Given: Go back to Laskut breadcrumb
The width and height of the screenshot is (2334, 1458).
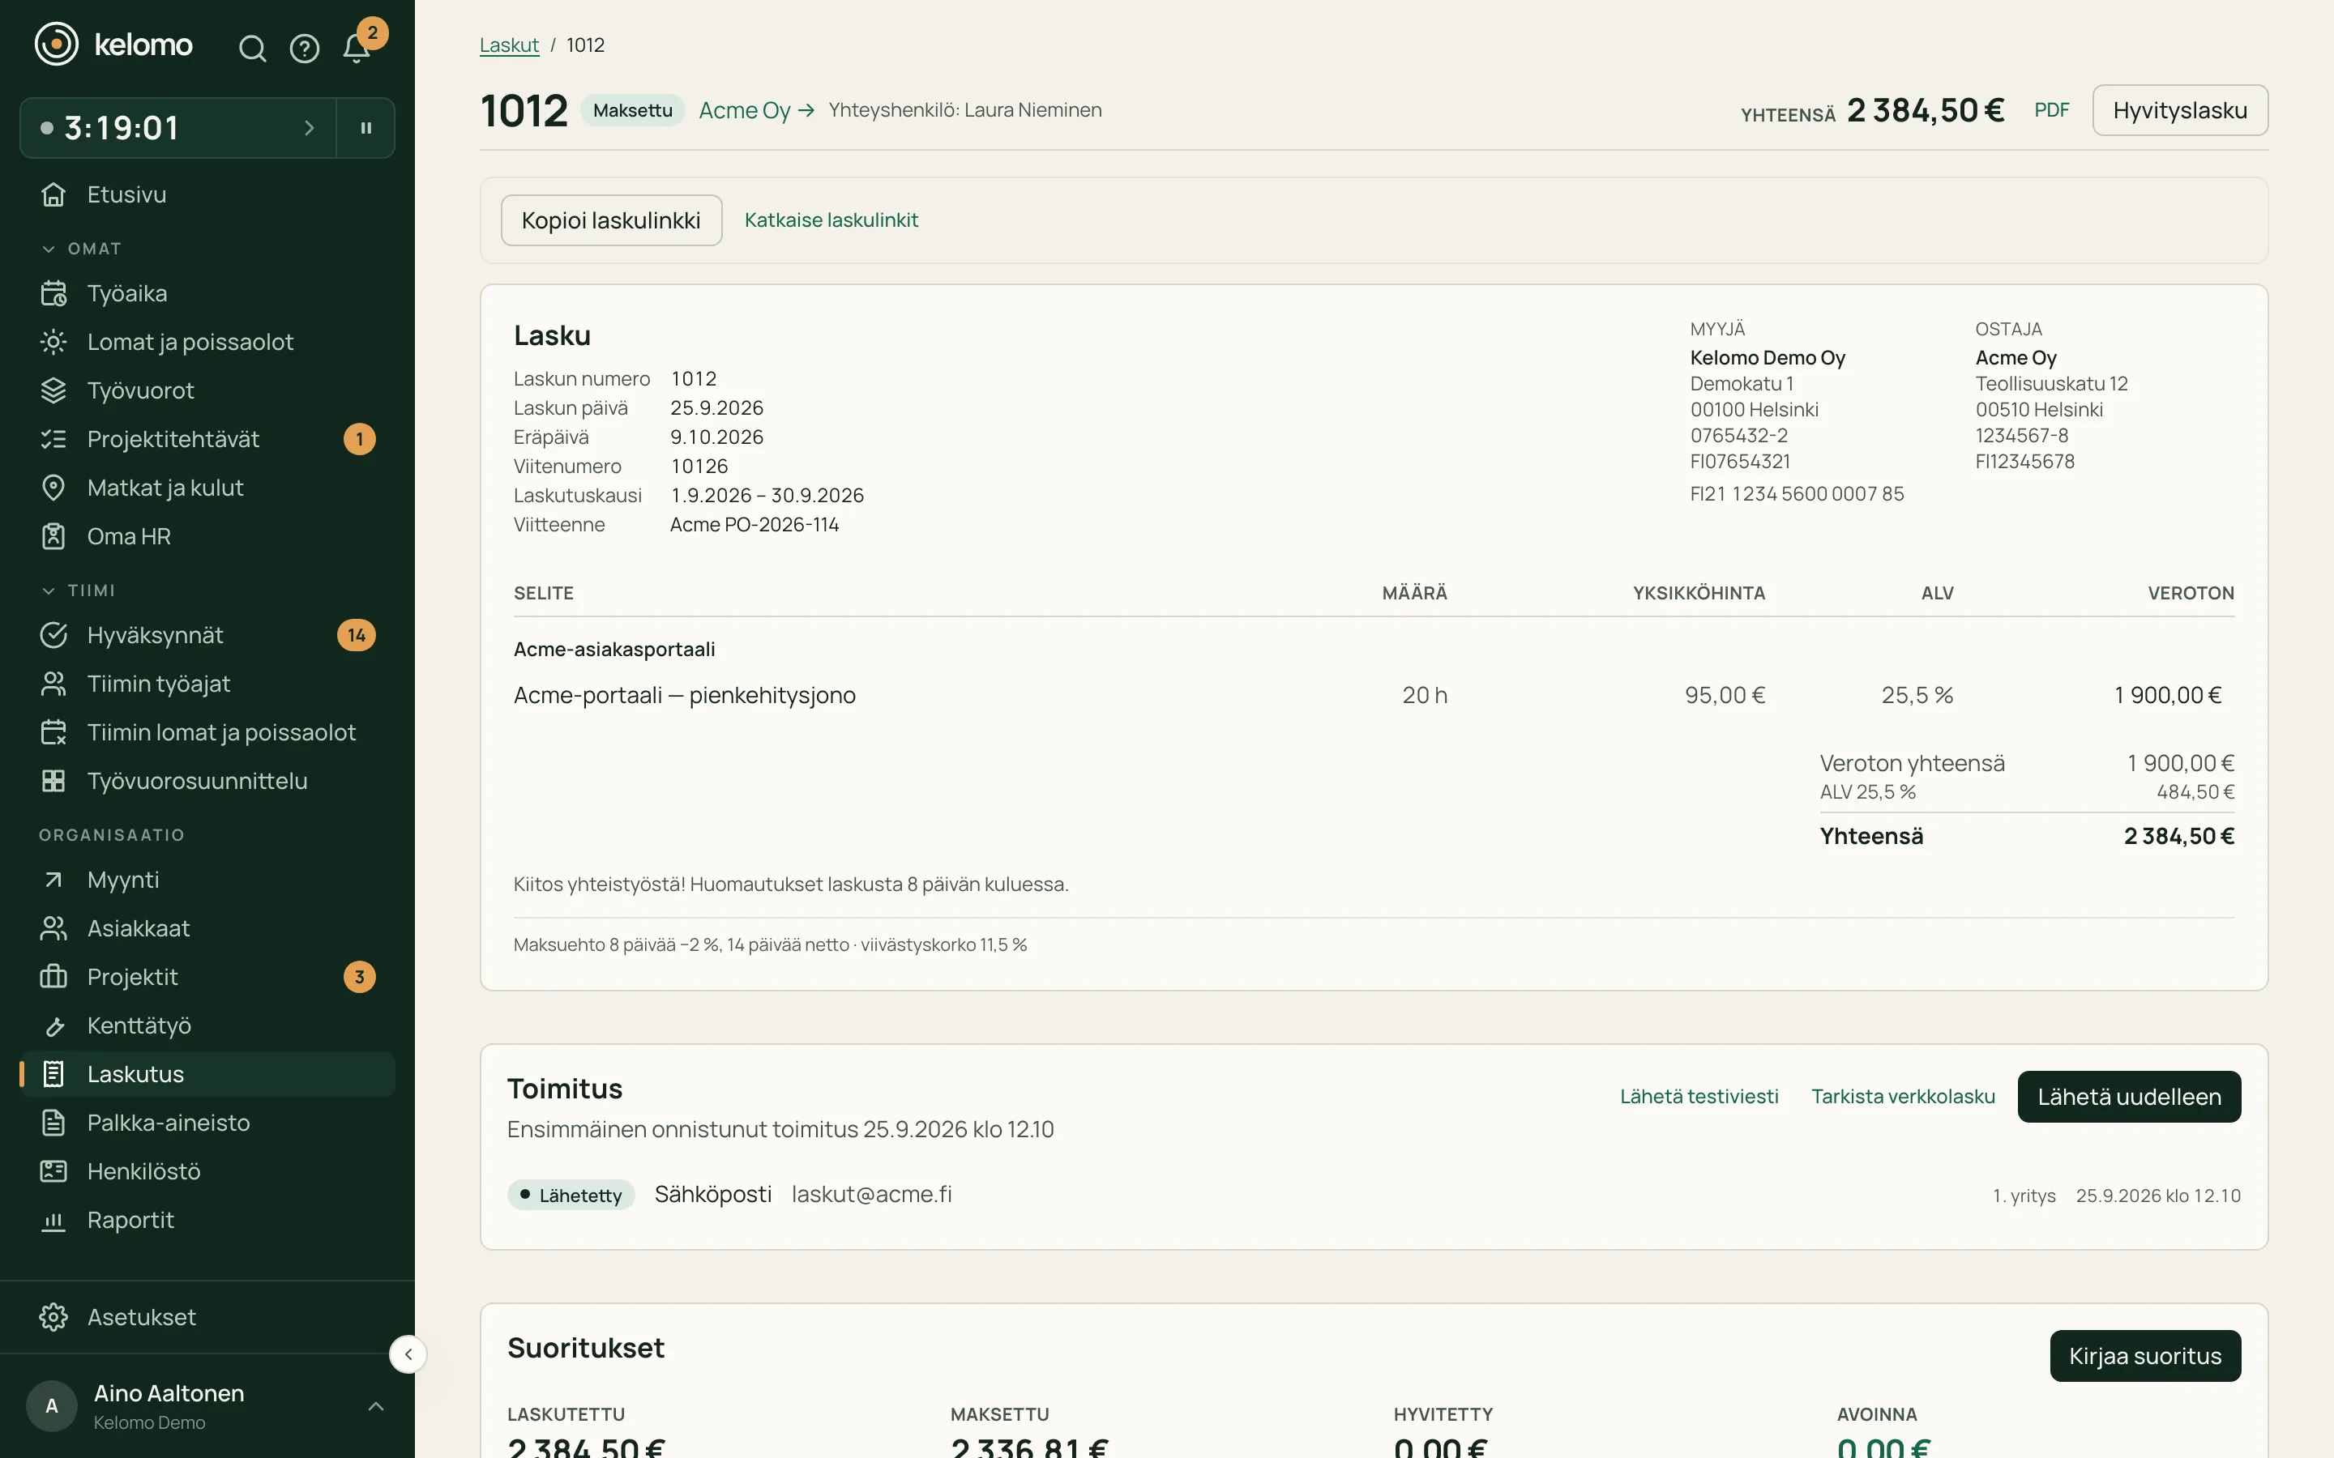Looking at the screenshot, I should [x=509, y=45].
